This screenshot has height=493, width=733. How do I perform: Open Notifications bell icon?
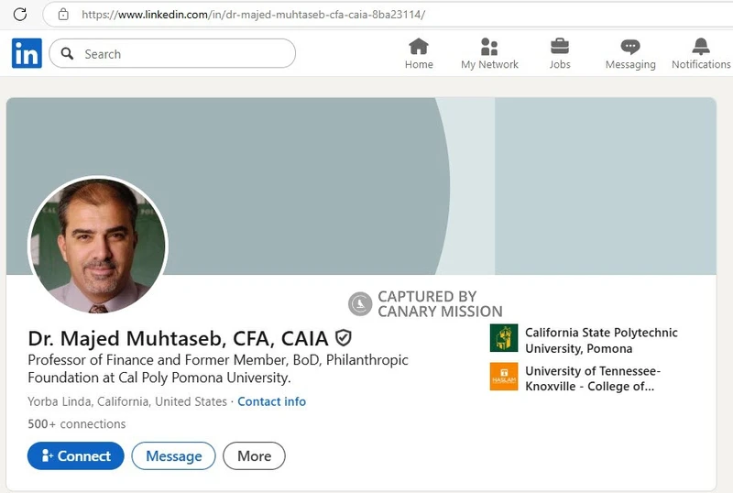click(701, 47)
